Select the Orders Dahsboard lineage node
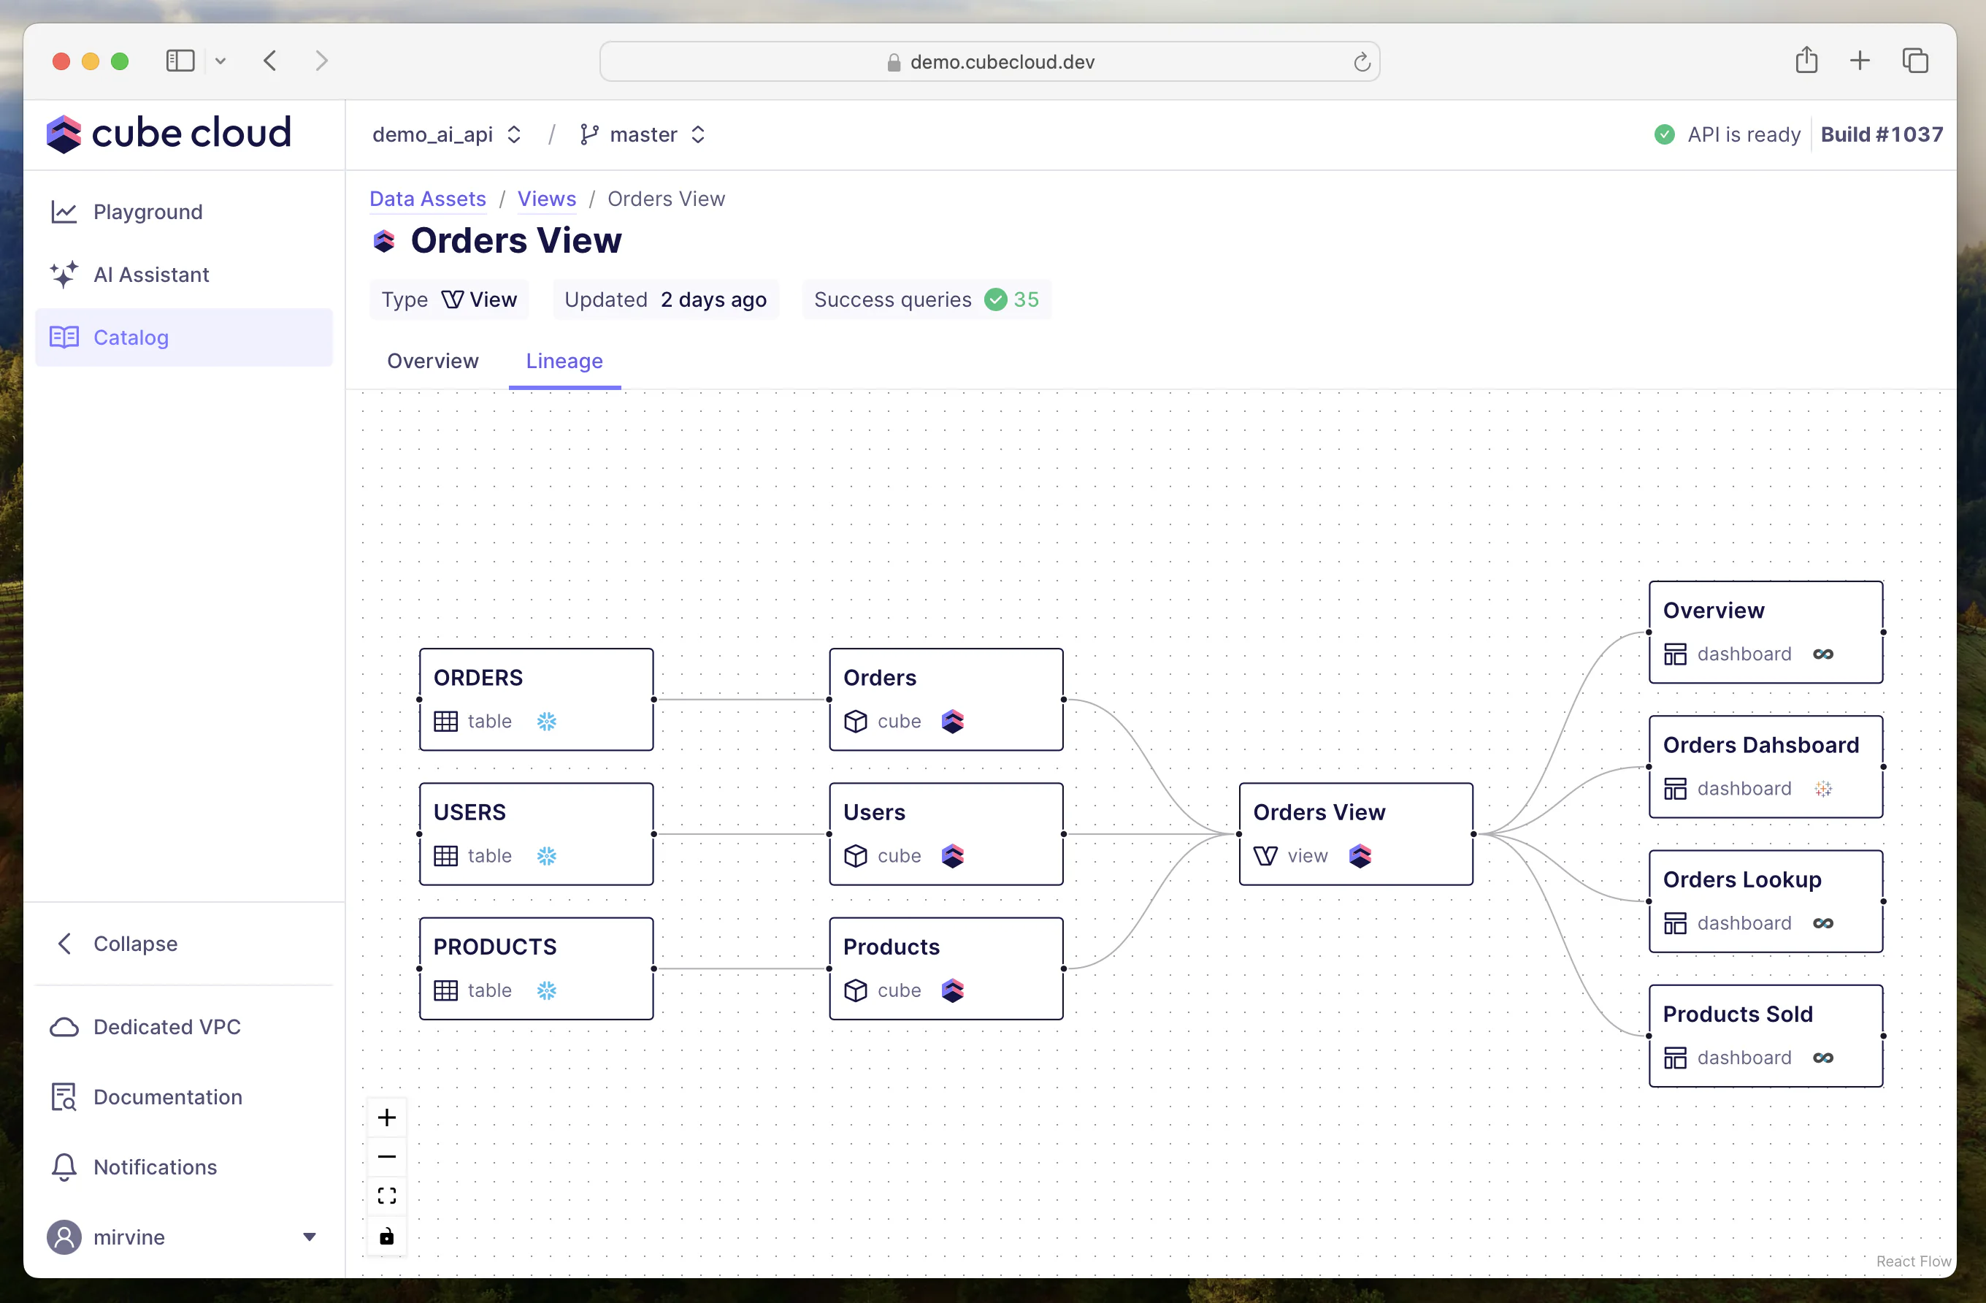Viewport: 1986px width, 1303px height. pyautogui.click(x=1765, y=765)
